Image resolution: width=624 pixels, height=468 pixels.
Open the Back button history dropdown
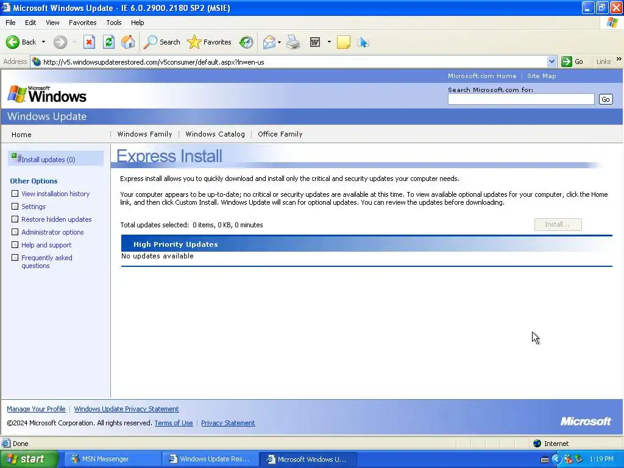click(x=43, y=42)
